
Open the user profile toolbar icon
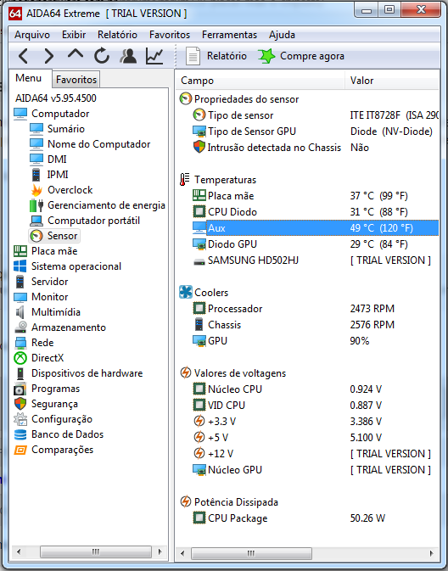tap(128, 56)
